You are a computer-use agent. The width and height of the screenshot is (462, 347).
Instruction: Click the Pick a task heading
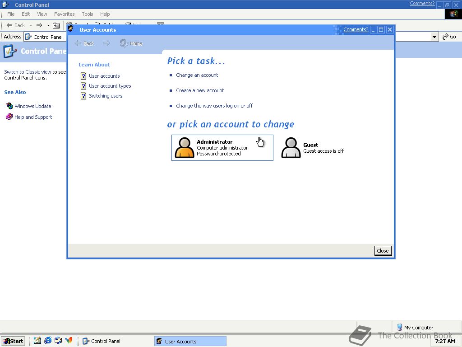click(x=196, y=61)
